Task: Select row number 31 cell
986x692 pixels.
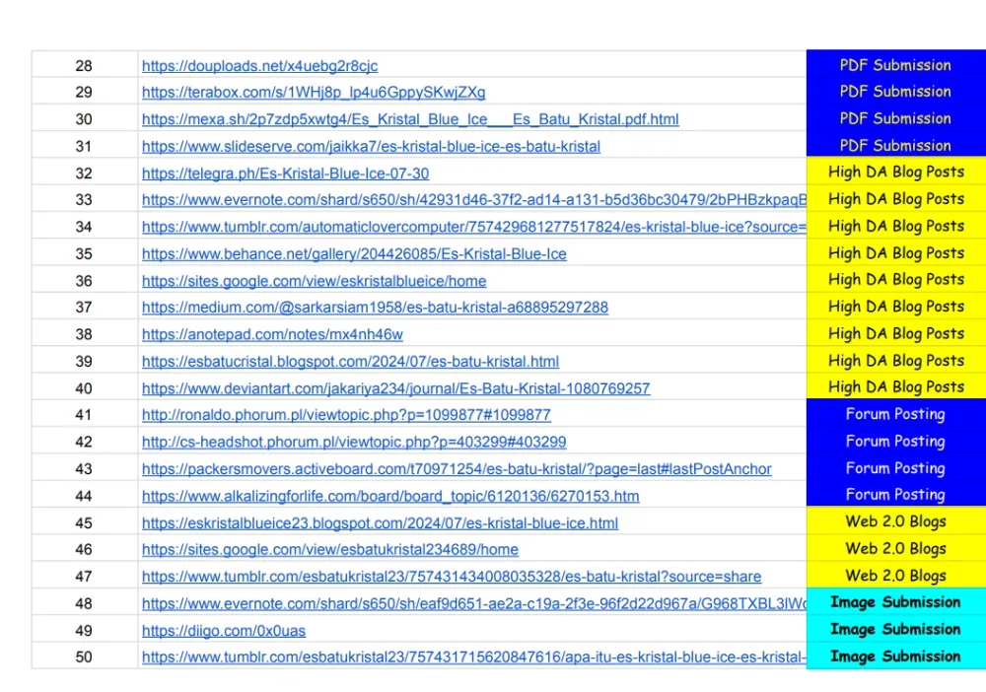Action: click(x=84, y=145)
